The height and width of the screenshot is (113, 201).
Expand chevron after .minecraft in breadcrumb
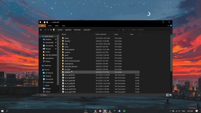[x=92, y=30]
